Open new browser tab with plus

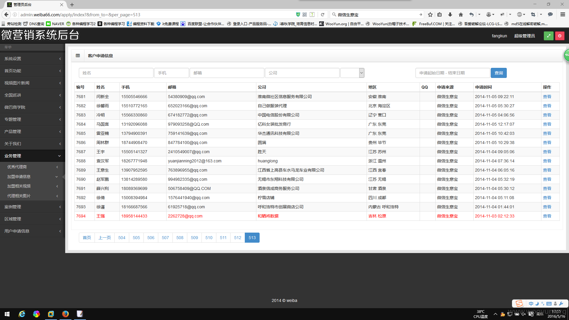72,5
